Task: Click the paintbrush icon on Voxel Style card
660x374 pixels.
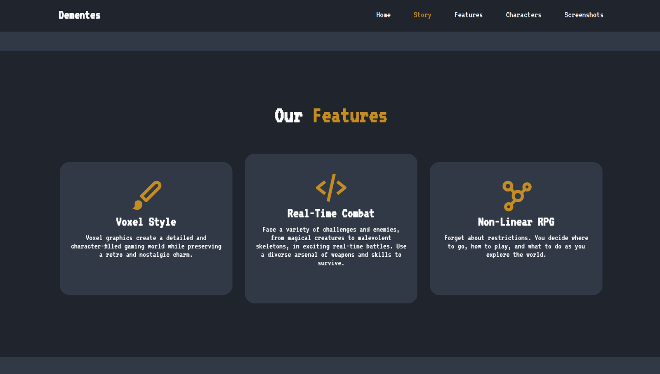Action: click(x=147, y=195)
